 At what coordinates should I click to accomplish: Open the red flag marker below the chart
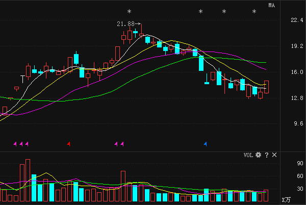68,144
